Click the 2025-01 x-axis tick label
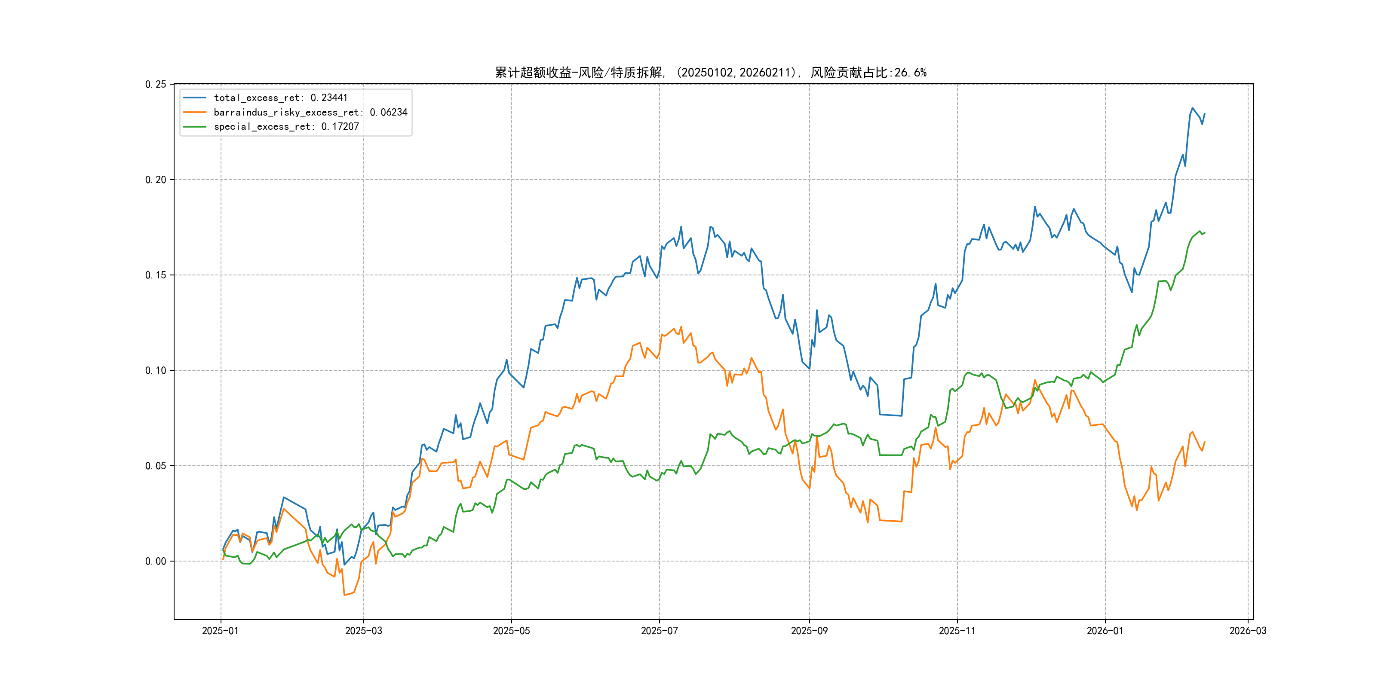 pos(220,631)
